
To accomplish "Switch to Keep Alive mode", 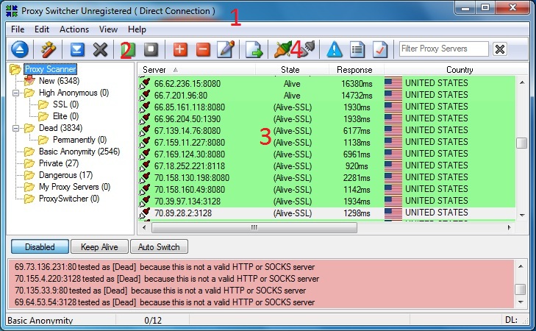I will 99,246.
